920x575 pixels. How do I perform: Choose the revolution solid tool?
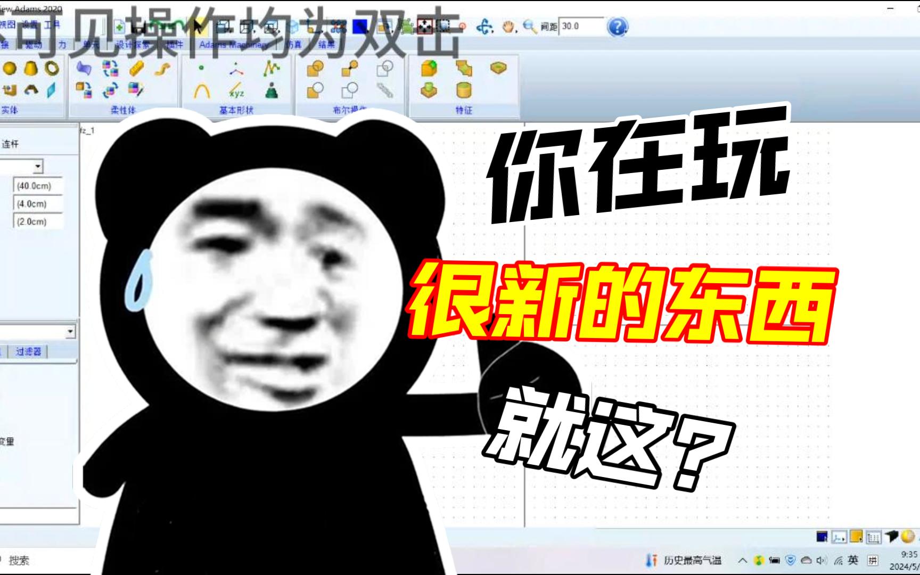[30, 90]
